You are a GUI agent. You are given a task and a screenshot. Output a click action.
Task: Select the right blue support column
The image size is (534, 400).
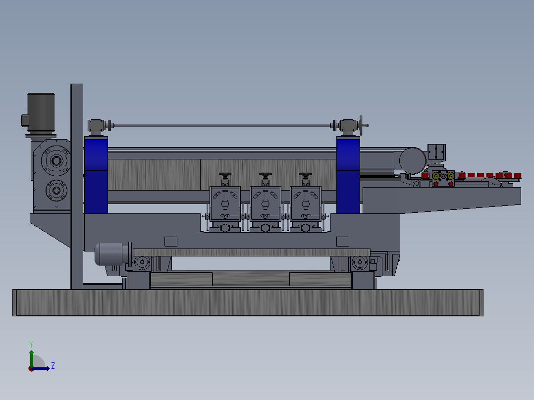tap(348, 175)
